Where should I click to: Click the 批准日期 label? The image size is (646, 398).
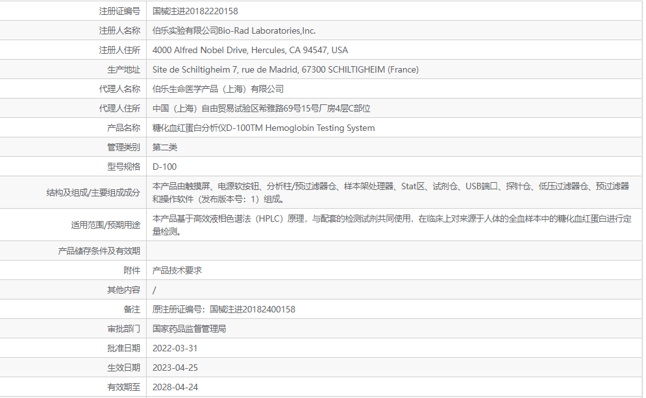coord(123,348)
